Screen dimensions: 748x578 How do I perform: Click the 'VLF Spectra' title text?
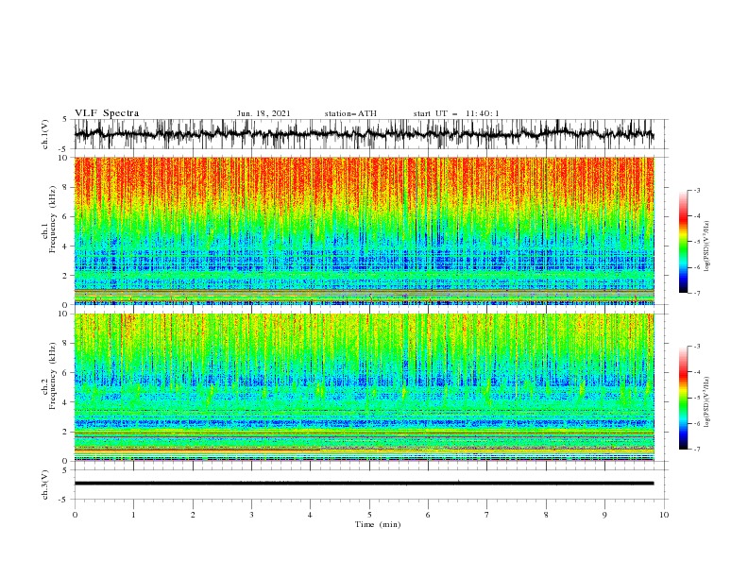pos(107,113)
